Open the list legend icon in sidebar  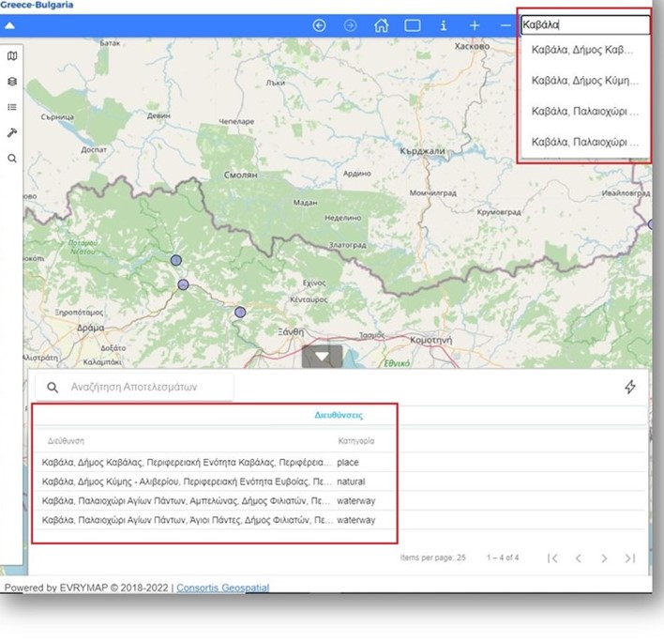(x=12, y=107)
